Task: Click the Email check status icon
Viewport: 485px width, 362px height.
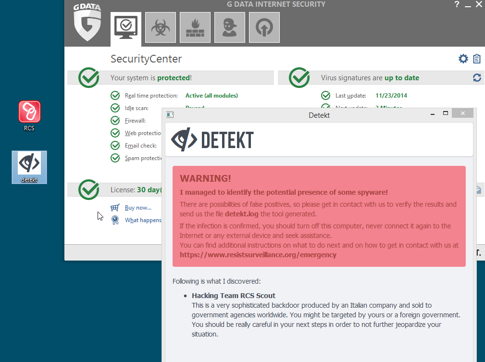Action: tap(115, 145)
